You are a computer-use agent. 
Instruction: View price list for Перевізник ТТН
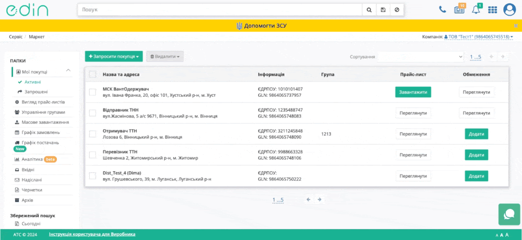pos(413,155)
